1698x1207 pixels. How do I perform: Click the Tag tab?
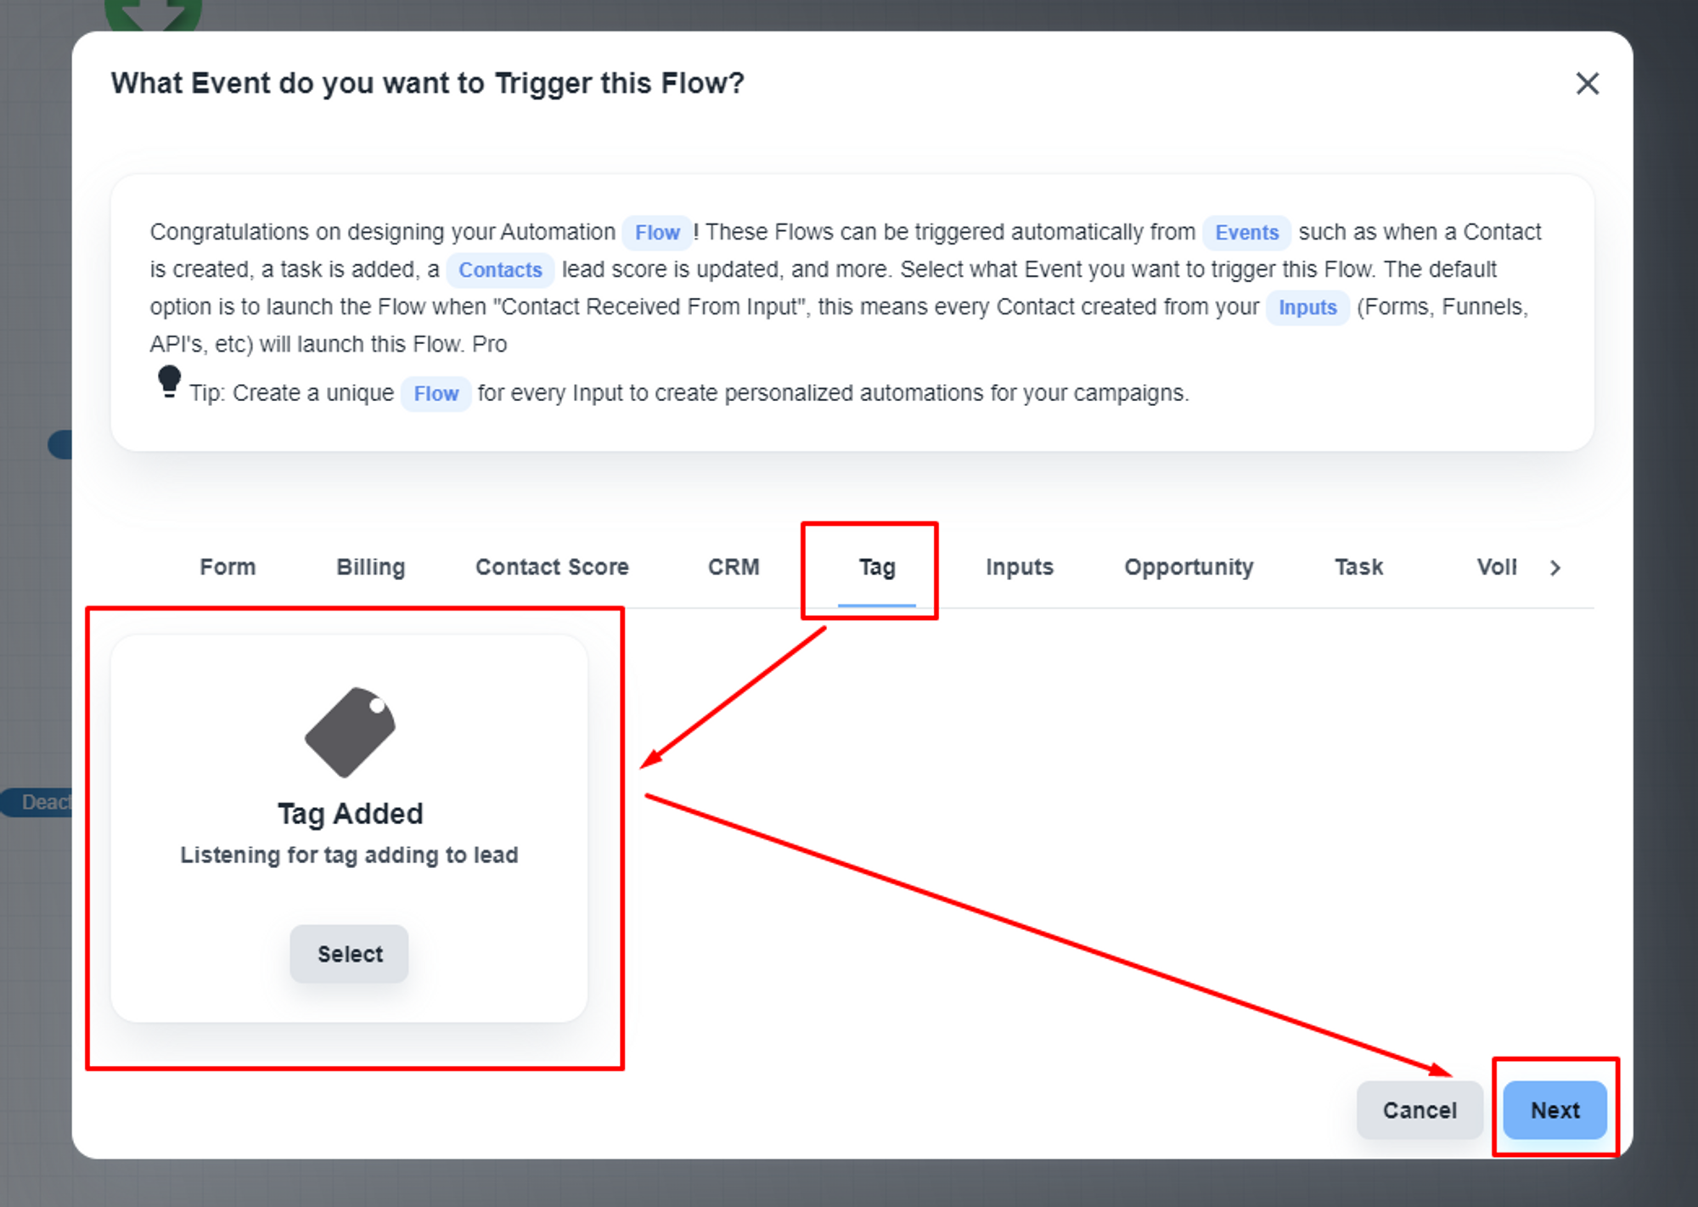click(x=876, y=567)
